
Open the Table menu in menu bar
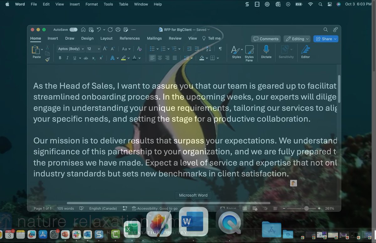click(x=123, y=4)
